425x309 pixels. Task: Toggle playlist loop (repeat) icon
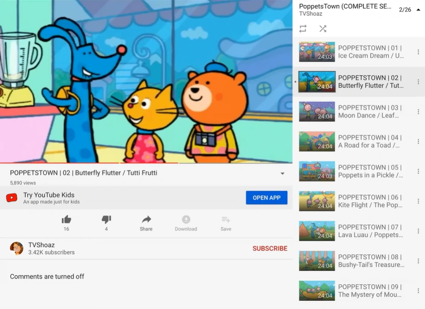pyautogui.click(x=303, y=29)
